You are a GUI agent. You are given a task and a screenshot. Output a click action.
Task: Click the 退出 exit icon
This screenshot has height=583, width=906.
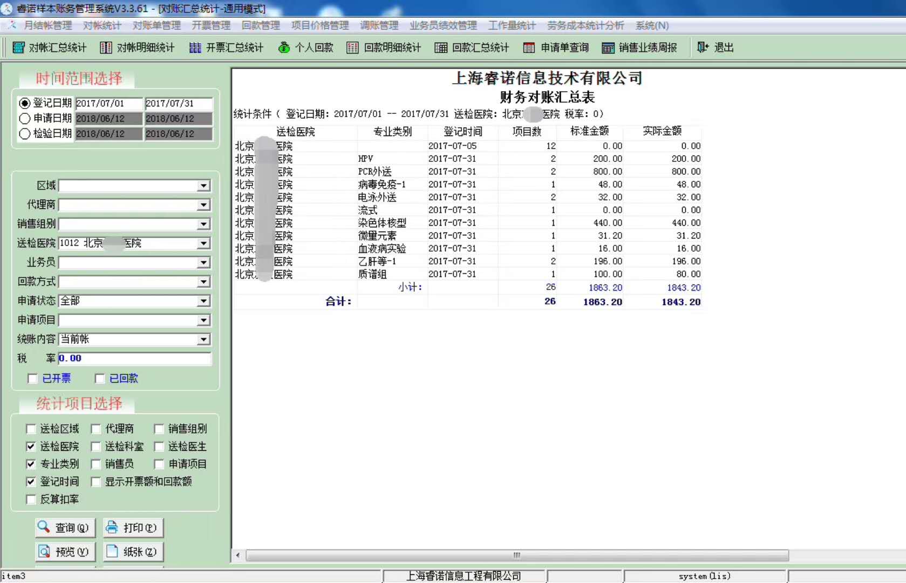(x=702, y=48)
